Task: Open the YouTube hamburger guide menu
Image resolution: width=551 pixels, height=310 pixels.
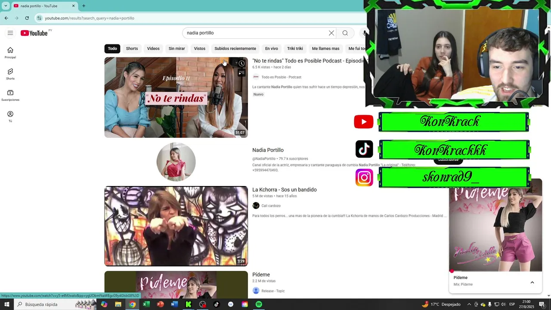Action: pyautogui.click(x=10, y=33)
